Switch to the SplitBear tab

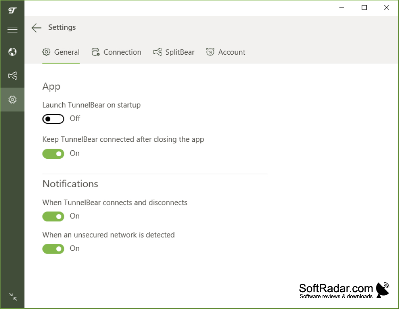(174, 52)
